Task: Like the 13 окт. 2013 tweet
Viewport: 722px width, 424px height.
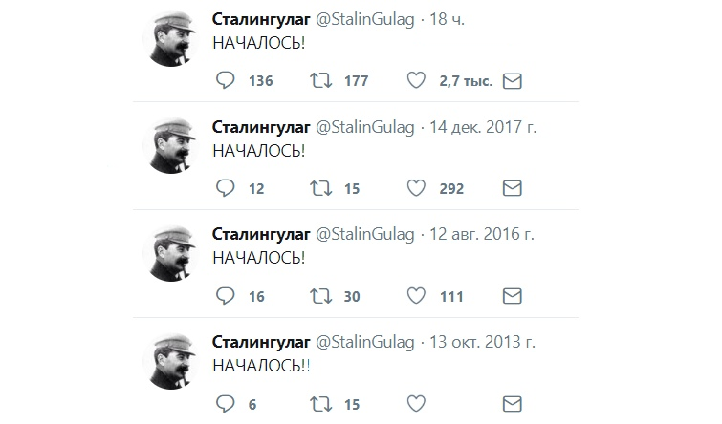Action: click(x=416, y=404)
